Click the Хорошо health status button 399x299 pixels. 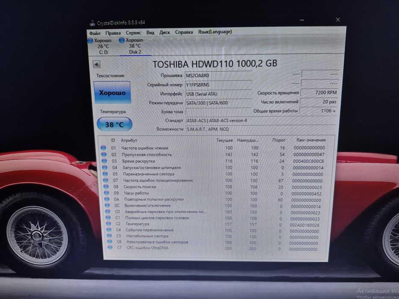pos(112,93)
